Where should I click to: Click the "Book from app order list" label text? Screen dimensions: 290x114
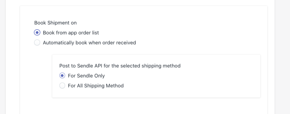71,33
